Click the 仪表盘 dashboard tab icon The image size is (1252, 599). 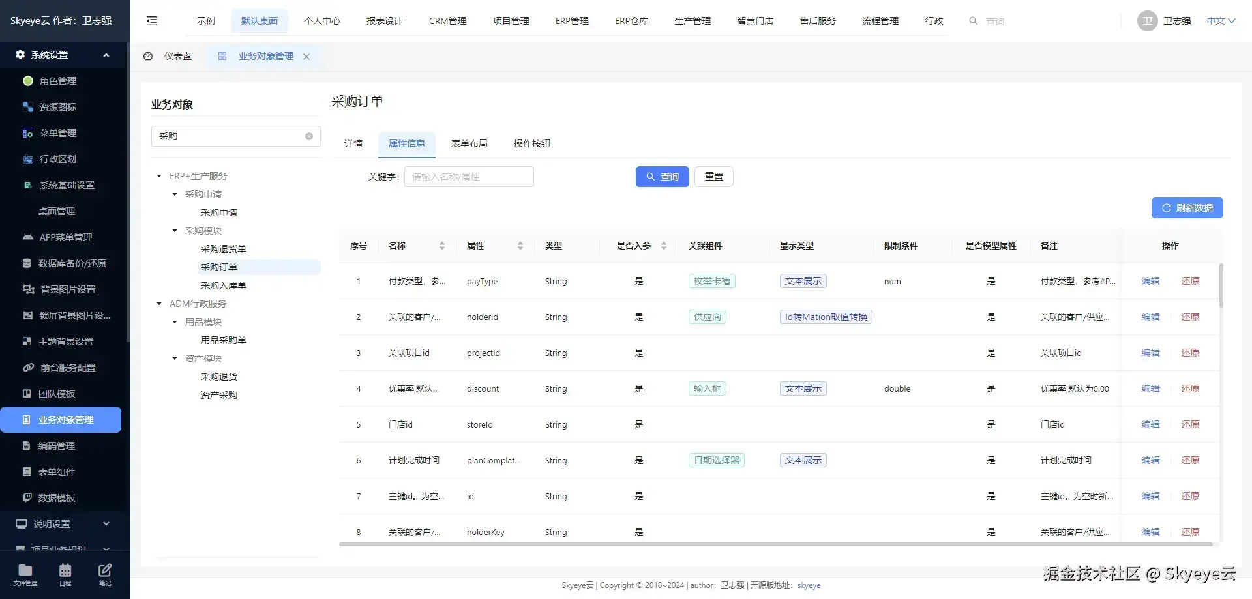click(148, 56)
